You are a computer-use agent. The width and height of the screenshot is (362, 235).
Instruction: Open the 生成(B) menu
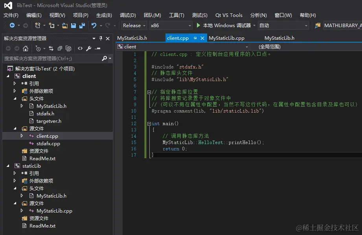pyautogui.click(x=104, y=15)
